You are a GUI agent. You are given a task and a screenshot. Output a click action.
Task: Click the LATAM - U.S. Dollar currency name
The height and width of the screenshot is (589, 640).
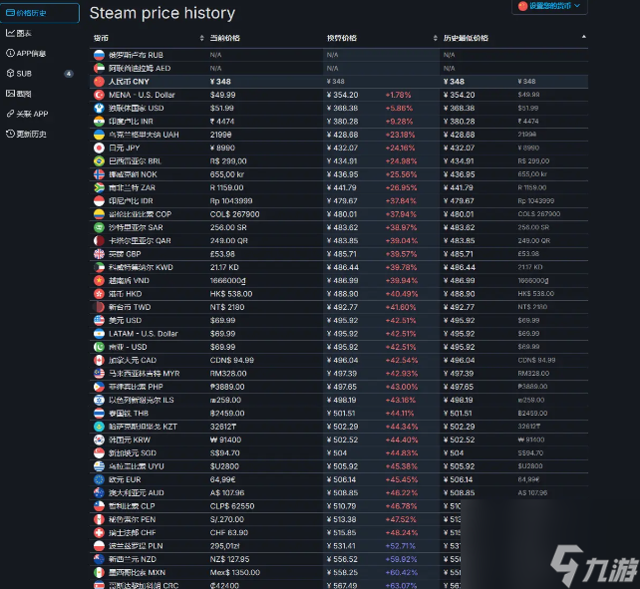144,334
